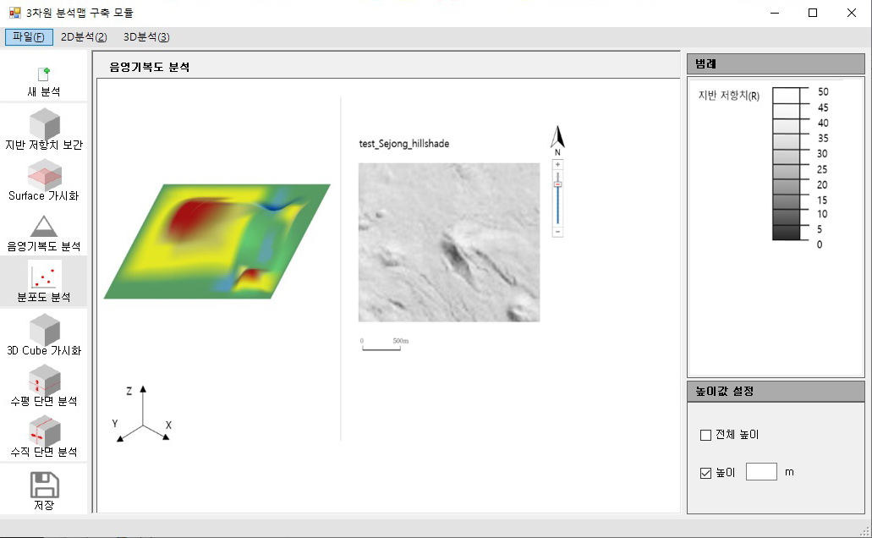Uncheck the 높이 checkbox

[x=706, y=473]
